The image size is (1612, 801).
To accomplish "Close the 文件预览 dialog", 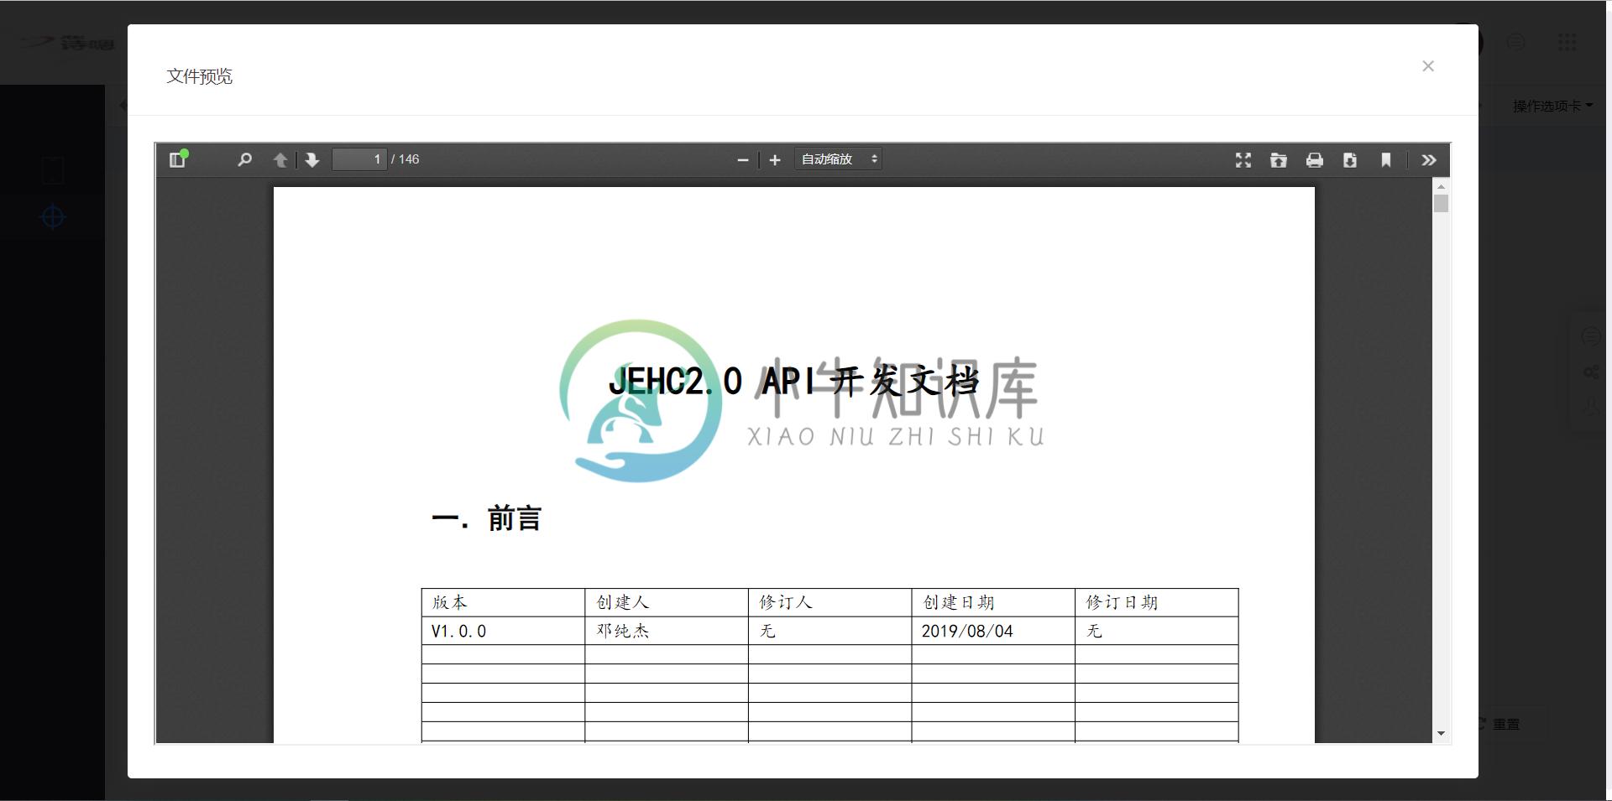I will tap(1428, 65).
